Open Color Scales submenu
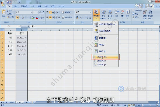This screenshot has height=107, width=160. point(106,45)
